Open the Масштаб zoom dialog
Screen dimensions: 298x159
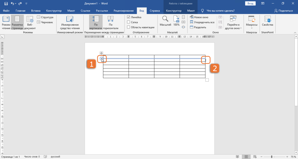point(165,21)
